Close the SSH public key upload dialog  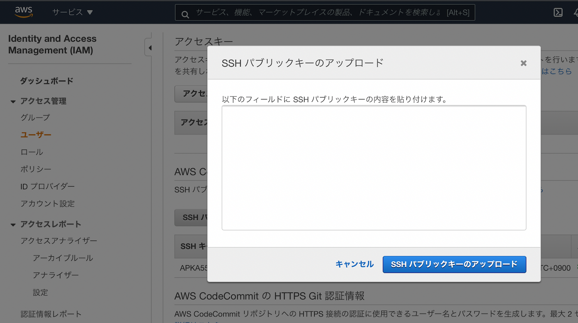click(524, 63)
